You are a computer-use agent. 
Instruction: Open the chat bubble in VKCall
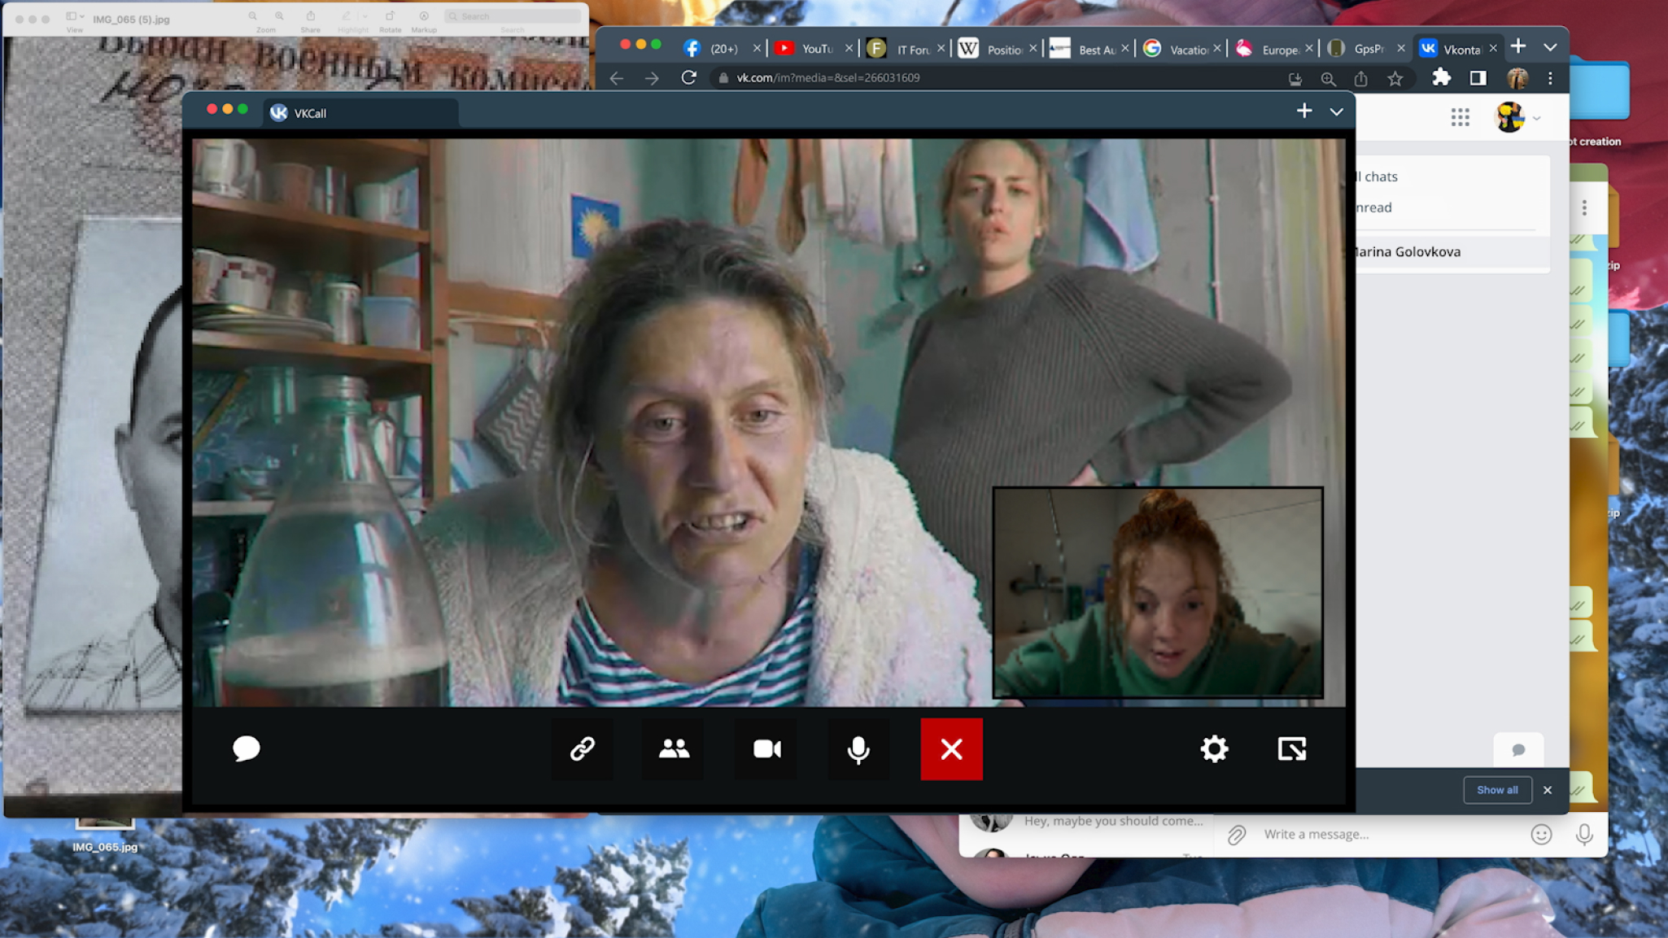point(246,748)
